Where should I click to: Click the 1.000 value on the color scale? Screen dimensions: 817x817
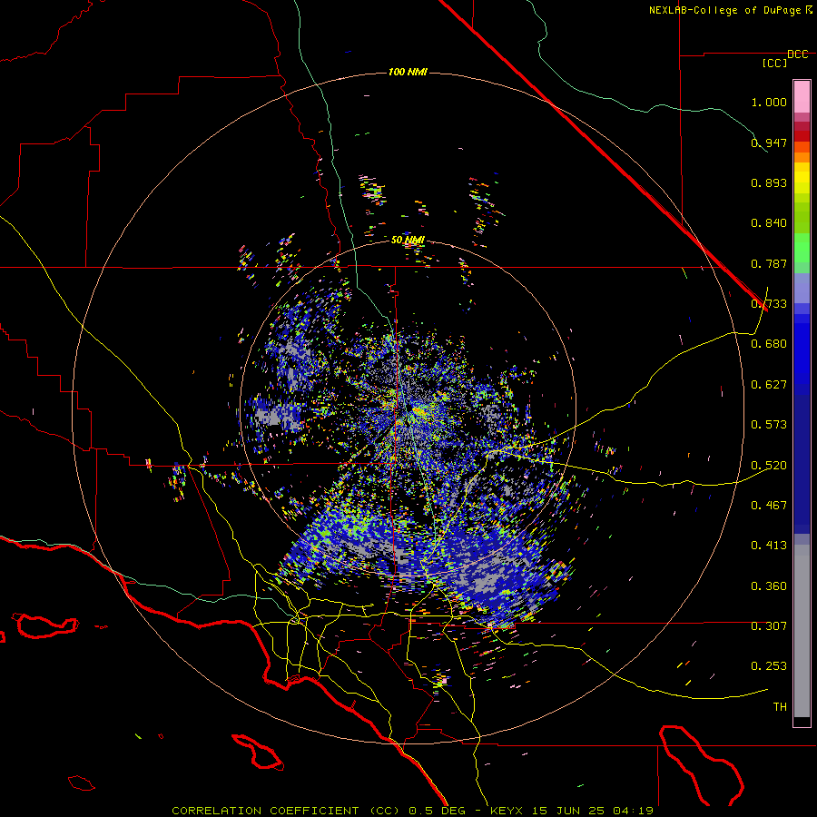[x=769, y=102]
